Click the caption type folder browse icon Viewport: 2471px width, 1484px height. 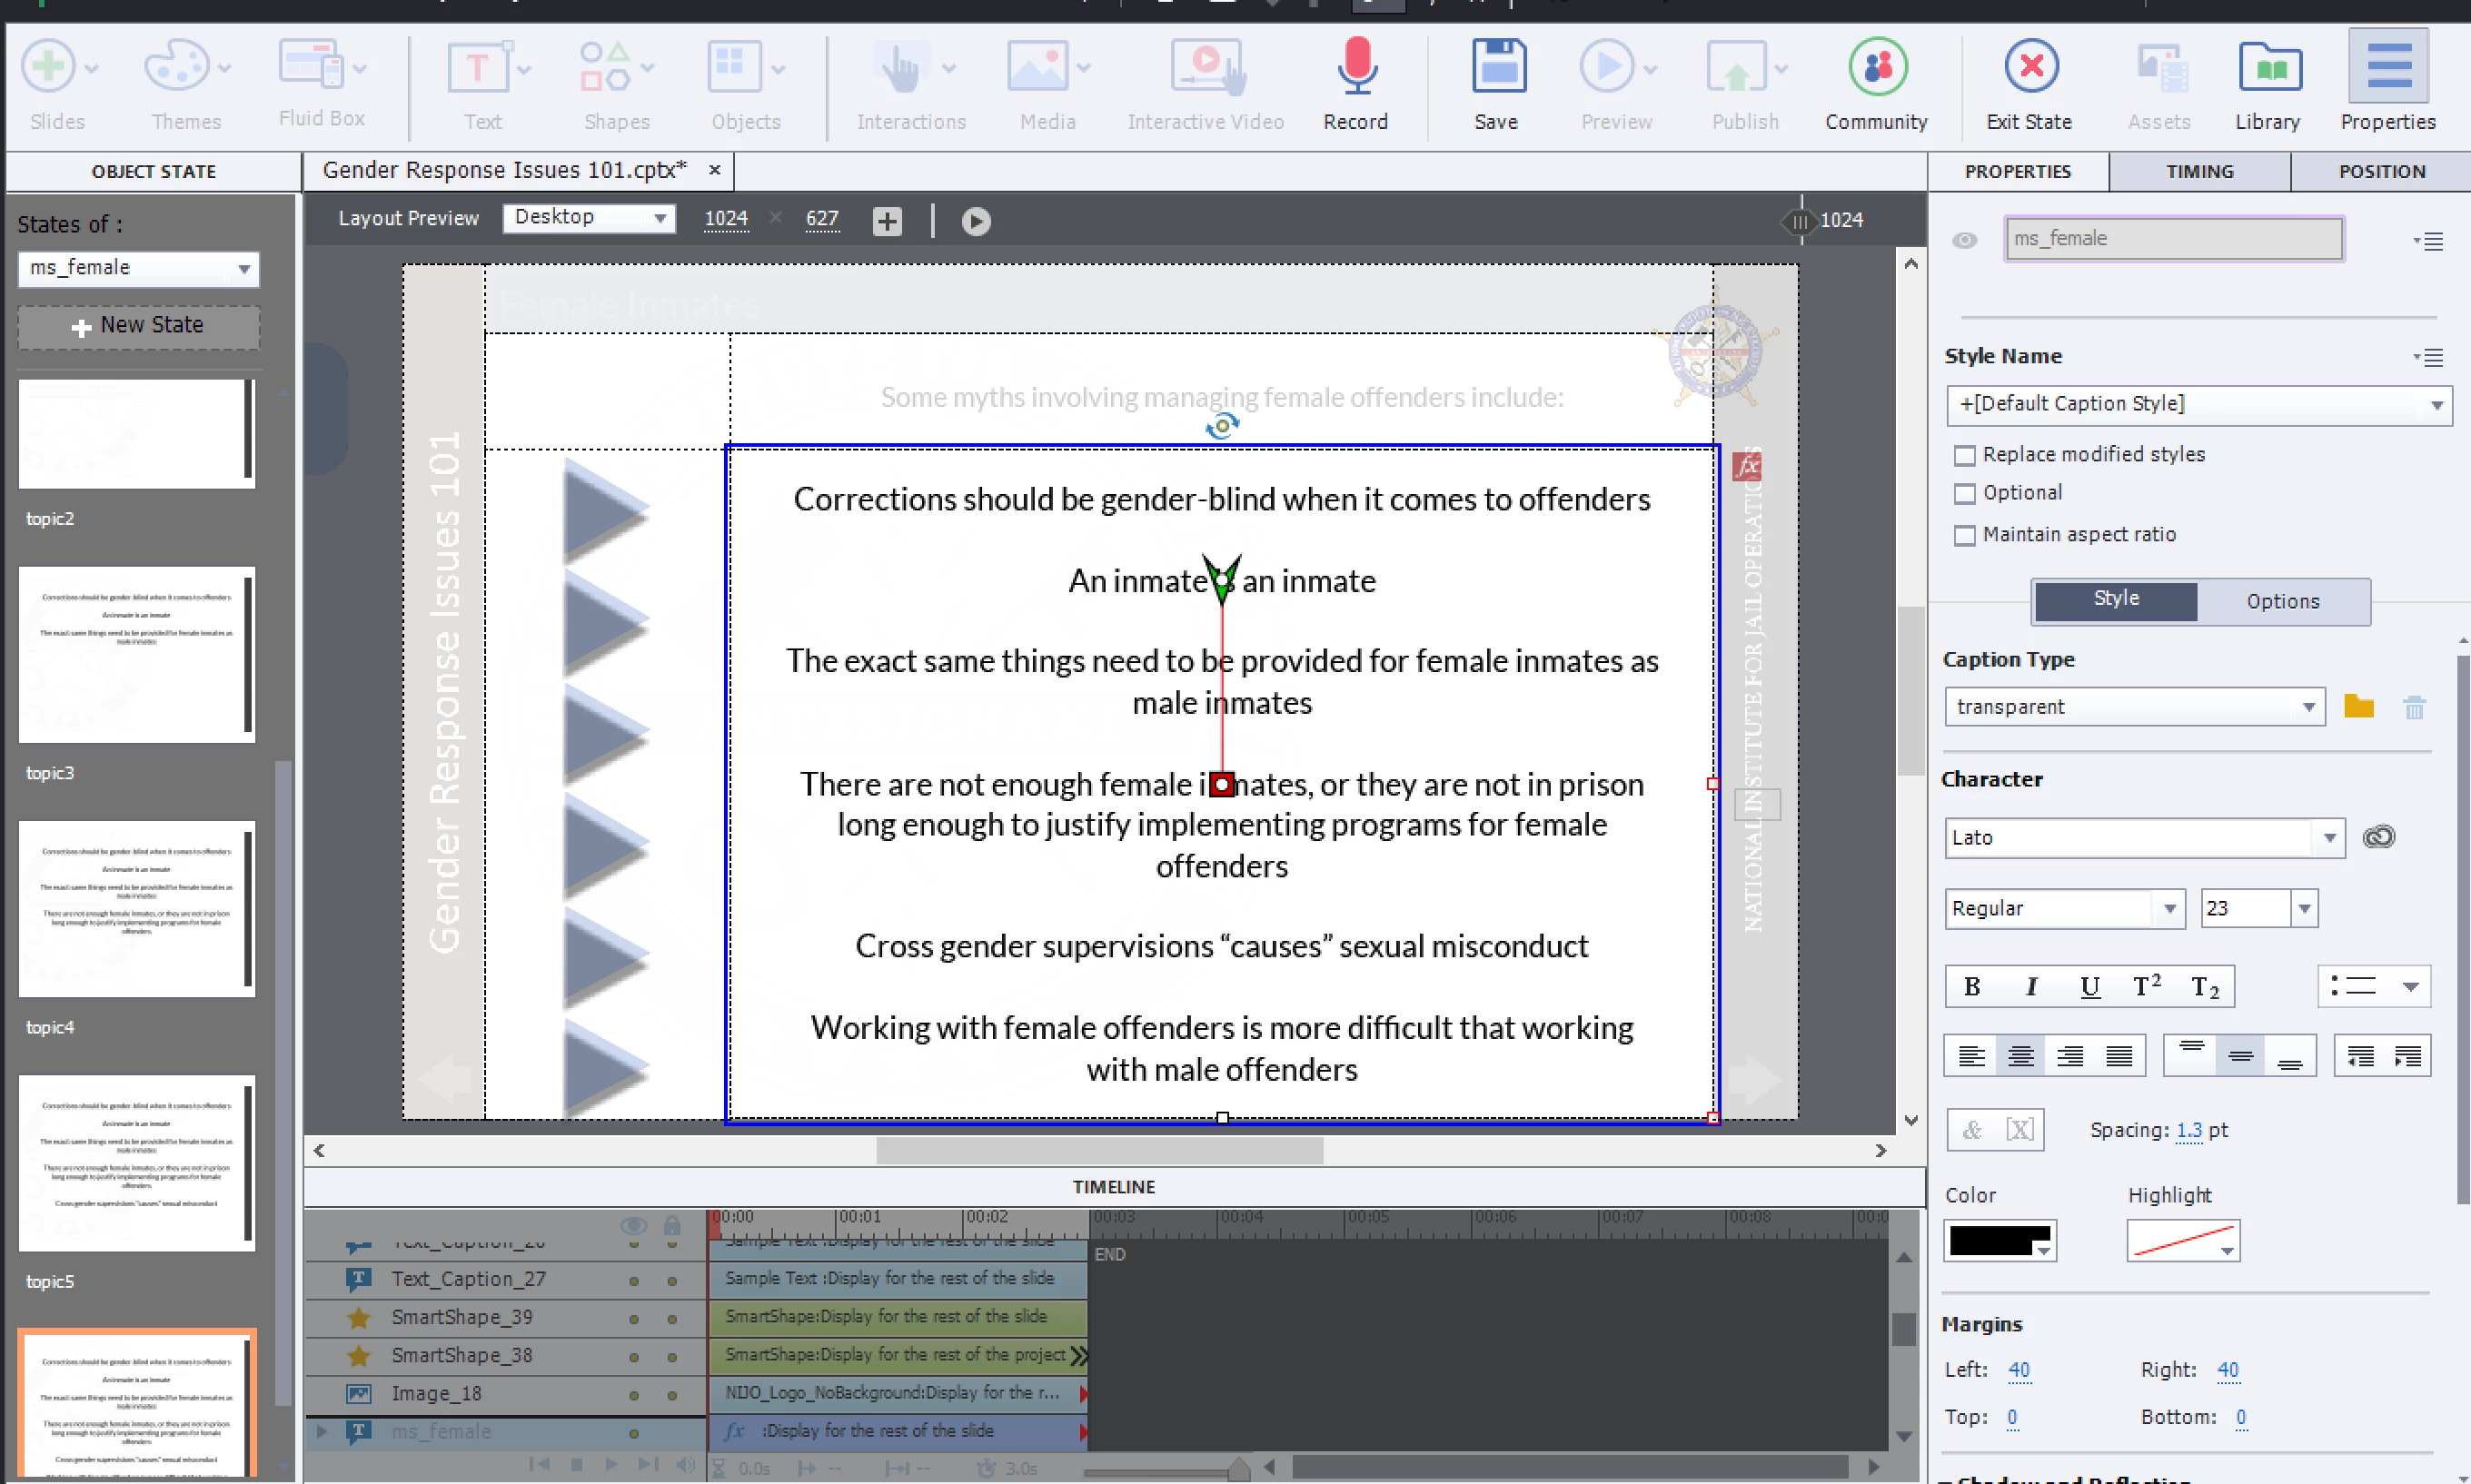2359,706
